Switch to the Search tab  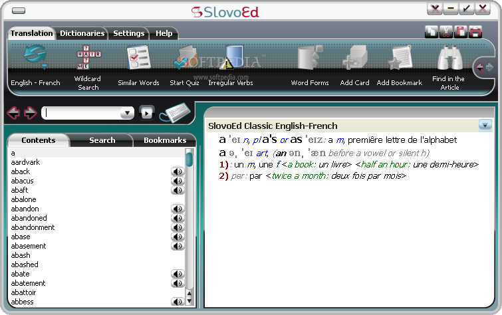pyautogui.click(x=102, y=140)
